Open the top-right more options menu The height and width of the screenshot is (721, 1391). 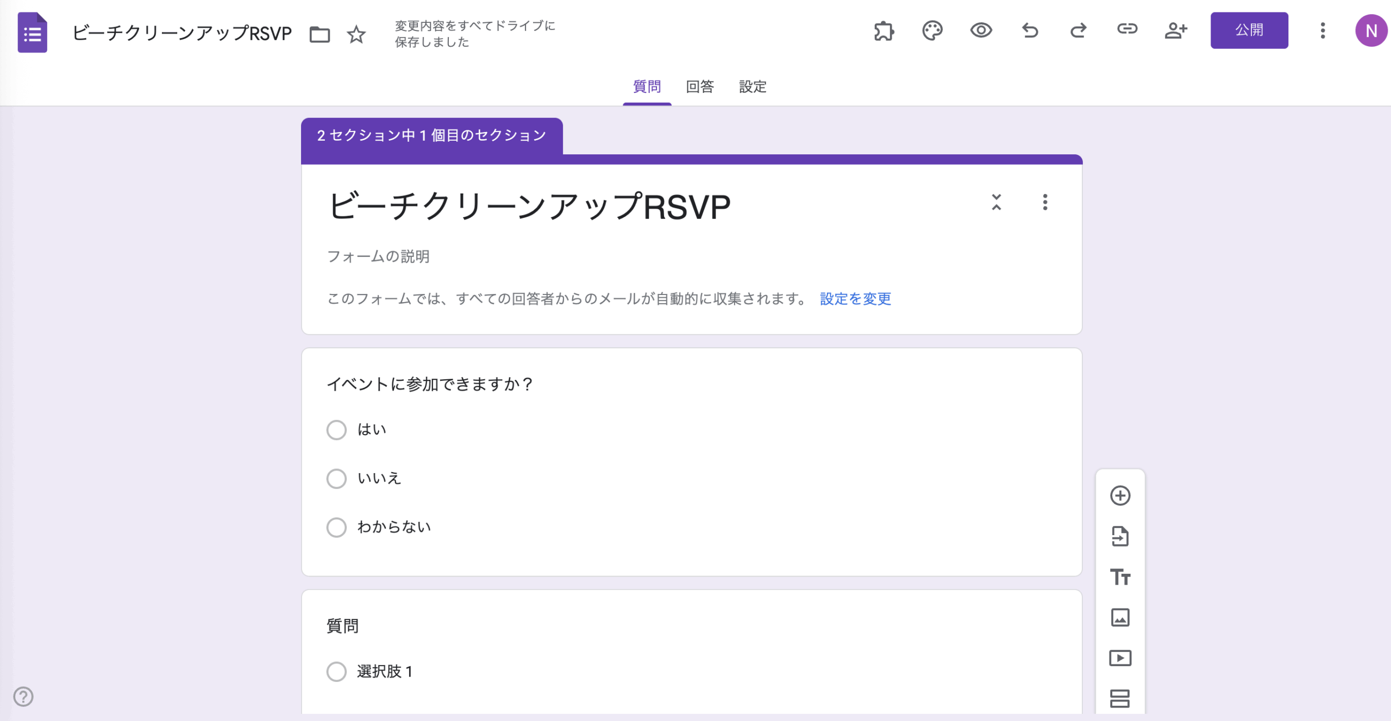click(1323, 30)
